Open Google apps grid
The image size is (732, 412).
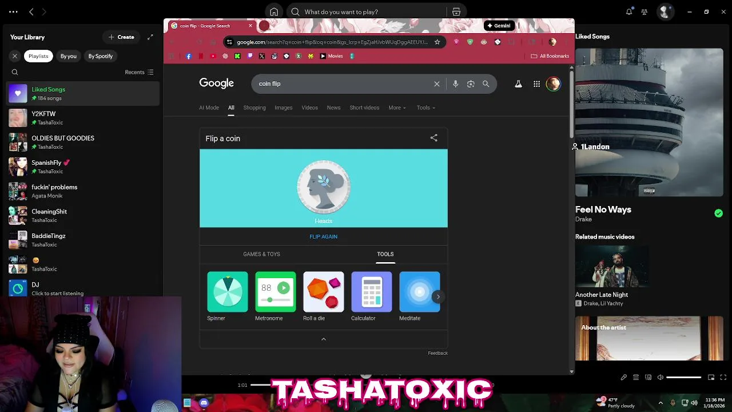tap(536, 84)
